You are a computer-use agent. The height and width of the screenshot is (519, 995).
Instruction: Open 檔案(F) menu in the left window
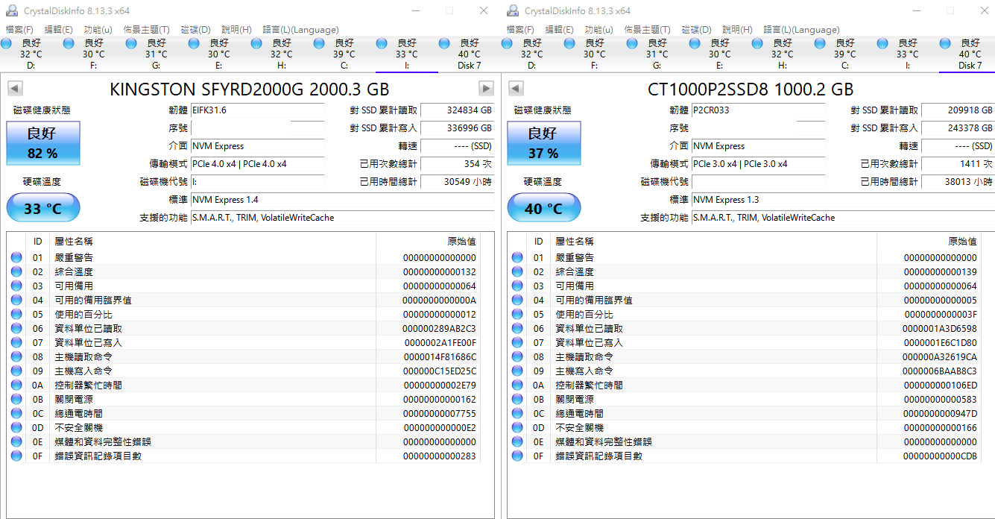pos(19,30)
